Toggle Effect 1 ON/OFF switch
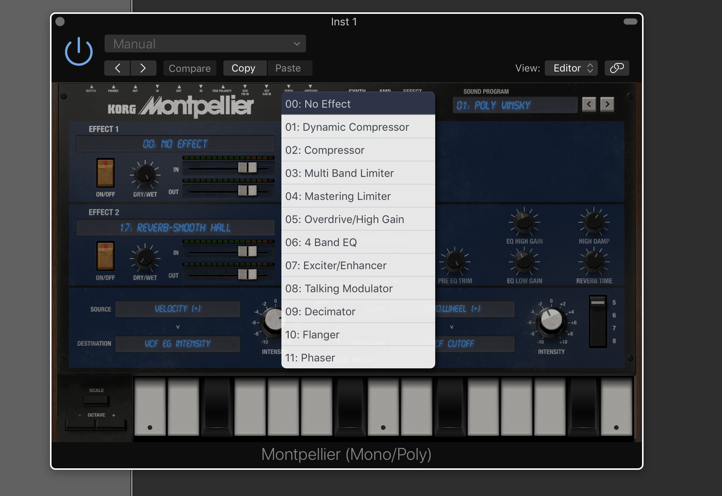The image size is (722, 496). coord(105,173)
